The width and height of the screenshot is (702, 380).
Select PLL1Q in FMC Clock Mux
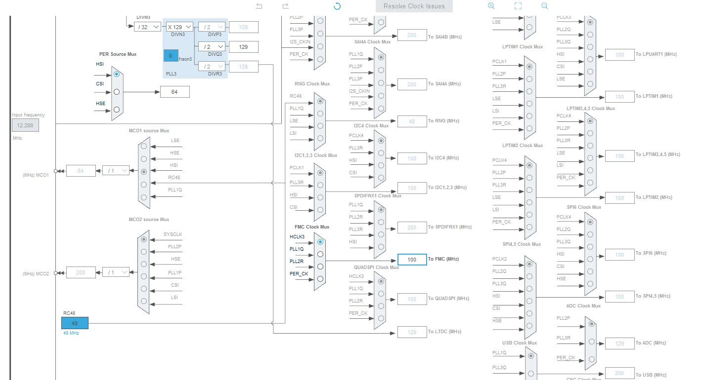[320, 254]
